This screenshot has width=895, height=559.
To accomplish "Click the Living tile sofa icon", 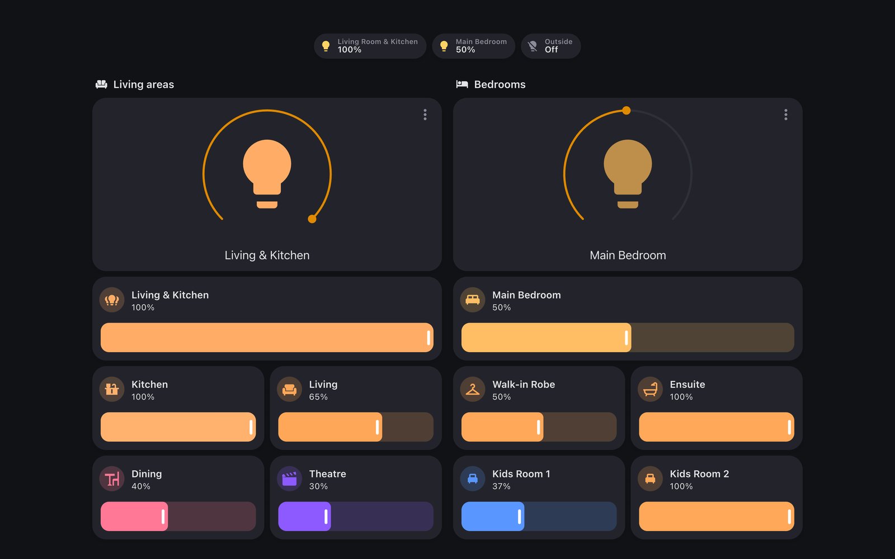I will pyautogui.click(x=289, y=390).
